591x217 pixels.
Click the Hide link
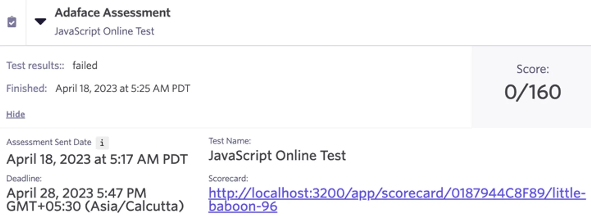16,114
